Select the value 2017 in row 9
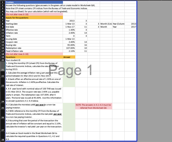This screenshot has height=142, width=172. coord(131,27)
